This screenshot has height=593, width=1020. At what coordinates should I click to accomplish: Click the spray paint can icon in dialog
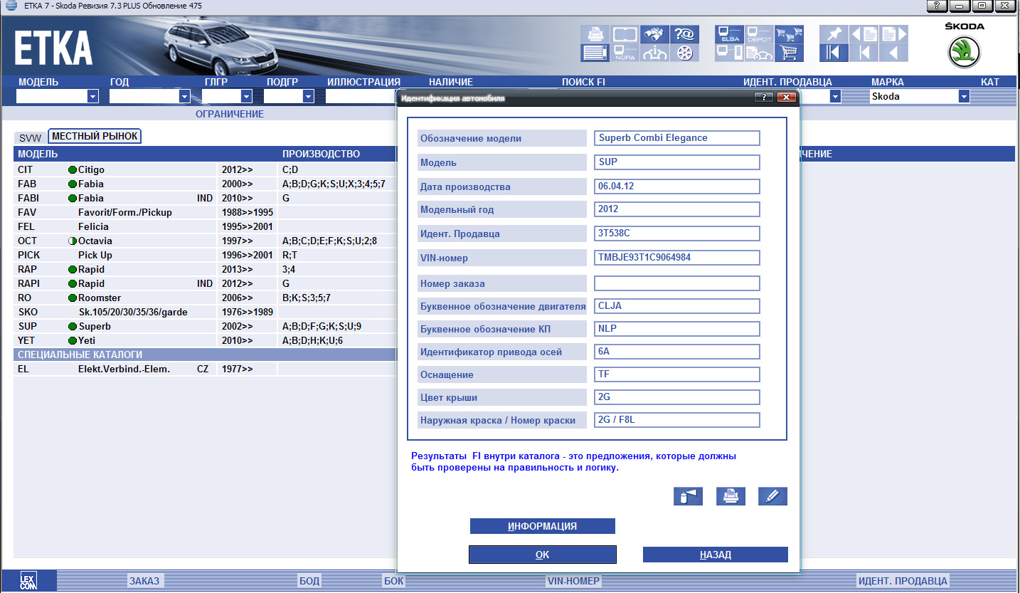point(688,496)
